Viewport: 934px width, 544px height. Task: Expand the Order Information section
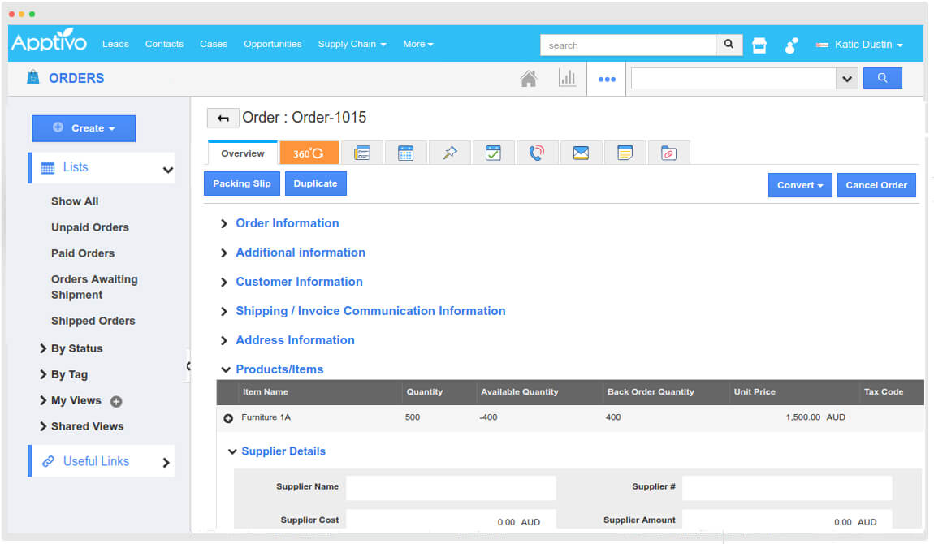click(287, 223)
